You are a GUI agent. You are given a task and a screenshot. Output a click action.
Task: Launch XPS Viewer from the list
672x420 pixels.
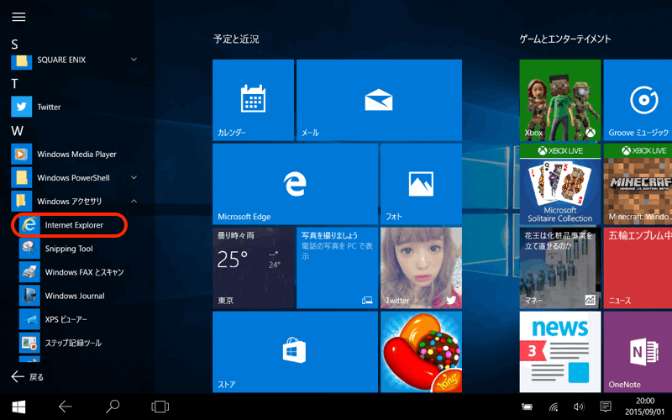click(x=66, y=320)
